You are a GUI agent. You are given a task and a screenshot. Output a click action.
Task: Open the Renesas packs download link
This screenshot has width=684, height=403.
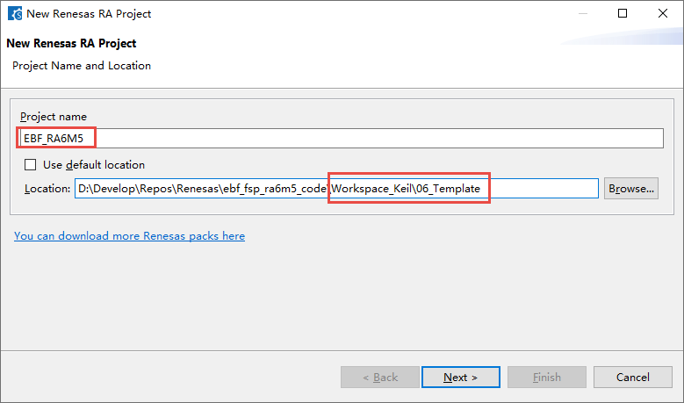pos(129,236)
